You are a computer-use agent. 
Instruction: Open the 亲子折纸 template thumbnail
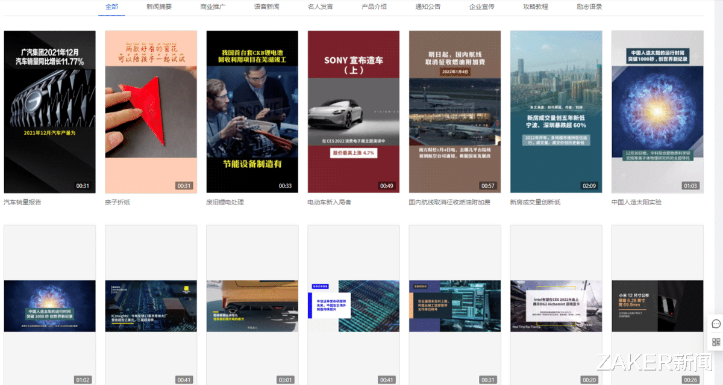(x=151, y=112)
